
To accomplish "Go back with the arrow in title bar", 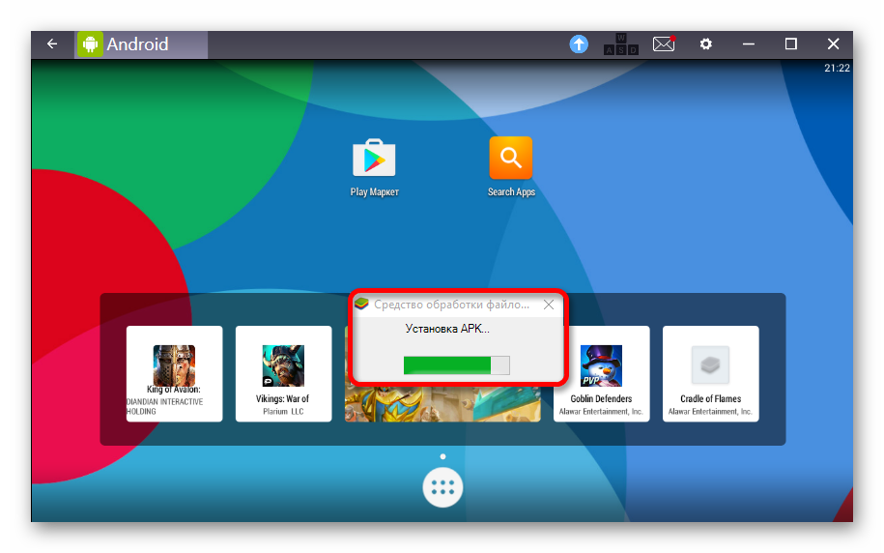I will pyautogui.click(x=52, y=44).
